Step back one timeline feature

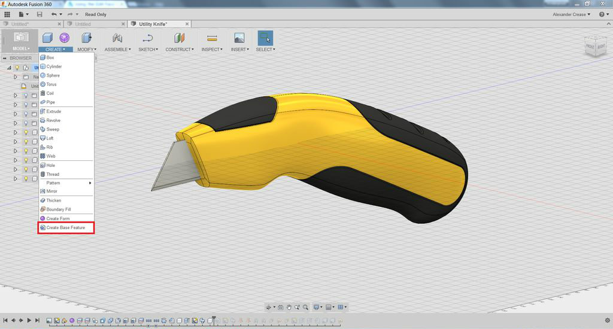(x=13, y=321)
